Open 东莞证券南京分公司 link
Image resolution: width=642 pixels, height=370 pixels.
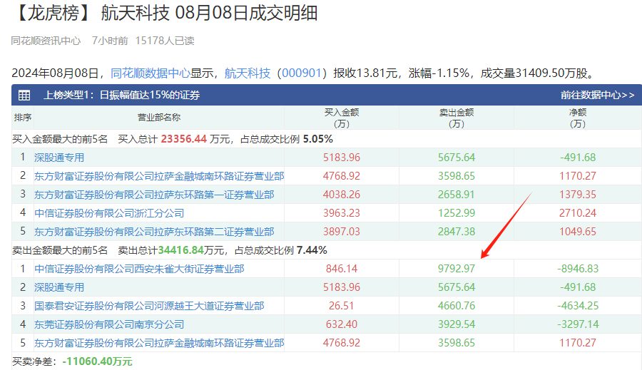(109, 324)
